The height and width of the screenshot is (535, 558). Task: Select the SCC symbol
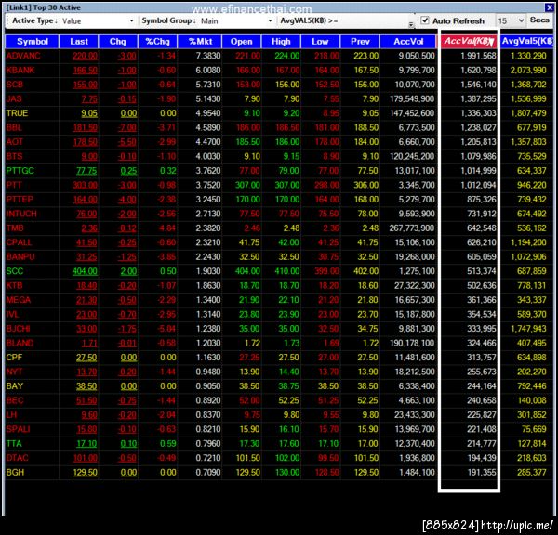point(15,271)
